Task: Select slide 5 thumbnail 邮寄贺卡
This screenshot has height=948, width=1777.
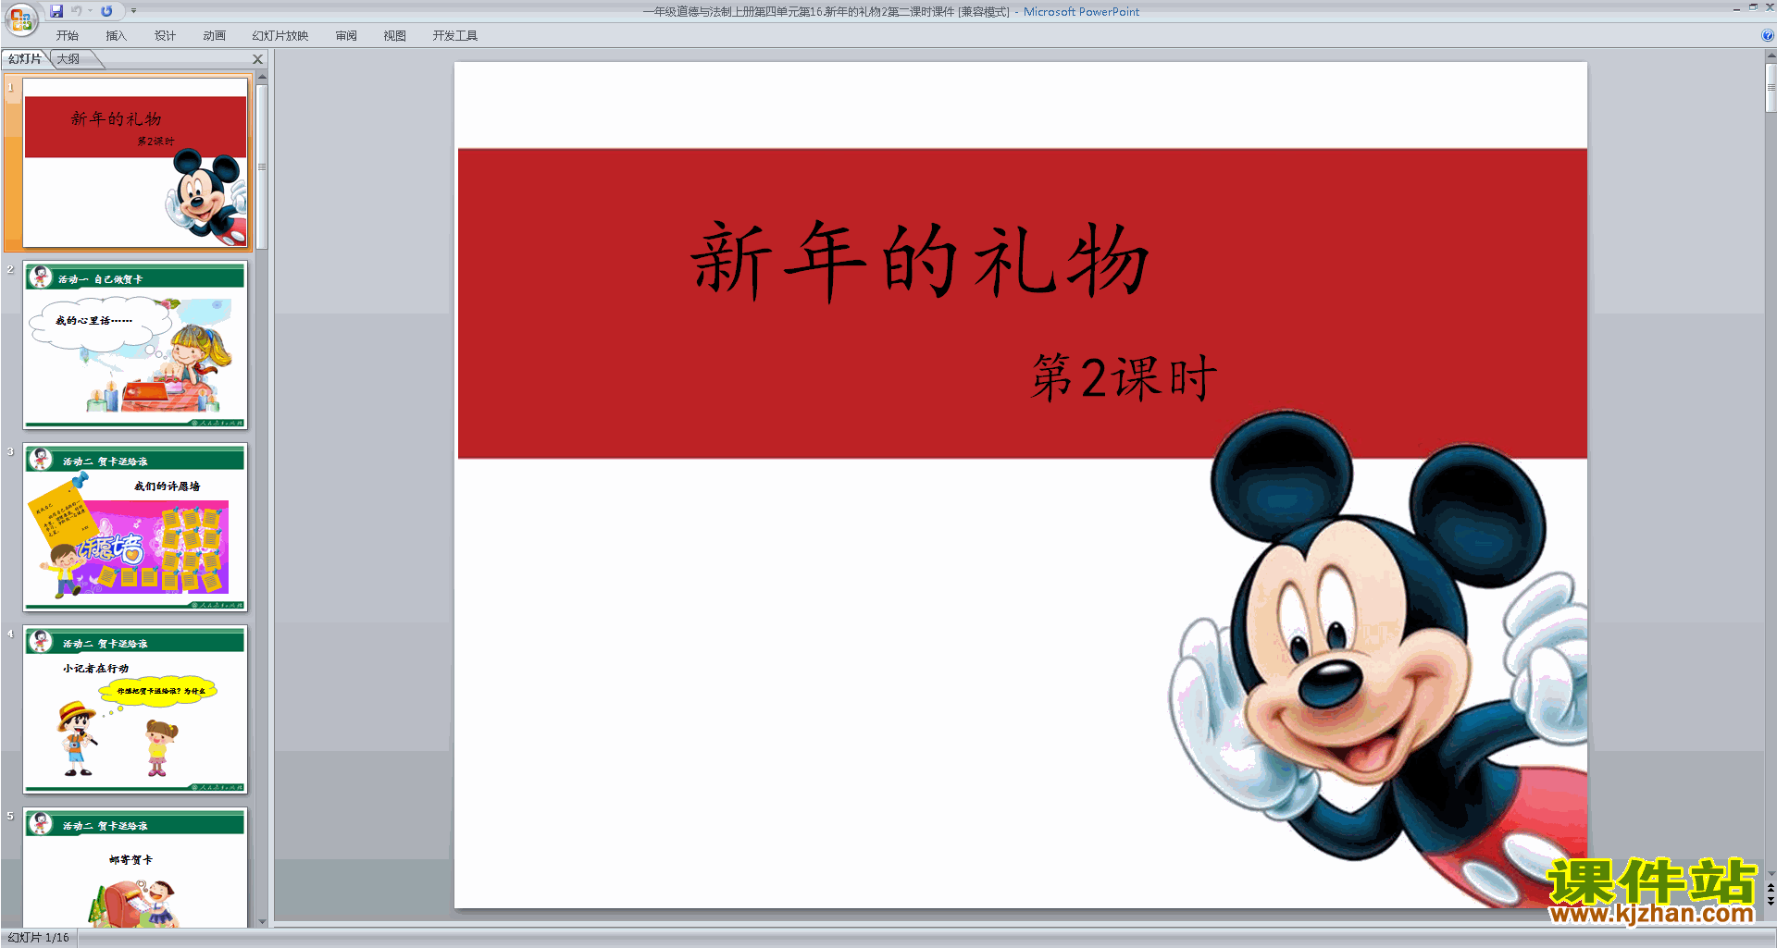Action: pyautogui.click(x=135, y=868)
